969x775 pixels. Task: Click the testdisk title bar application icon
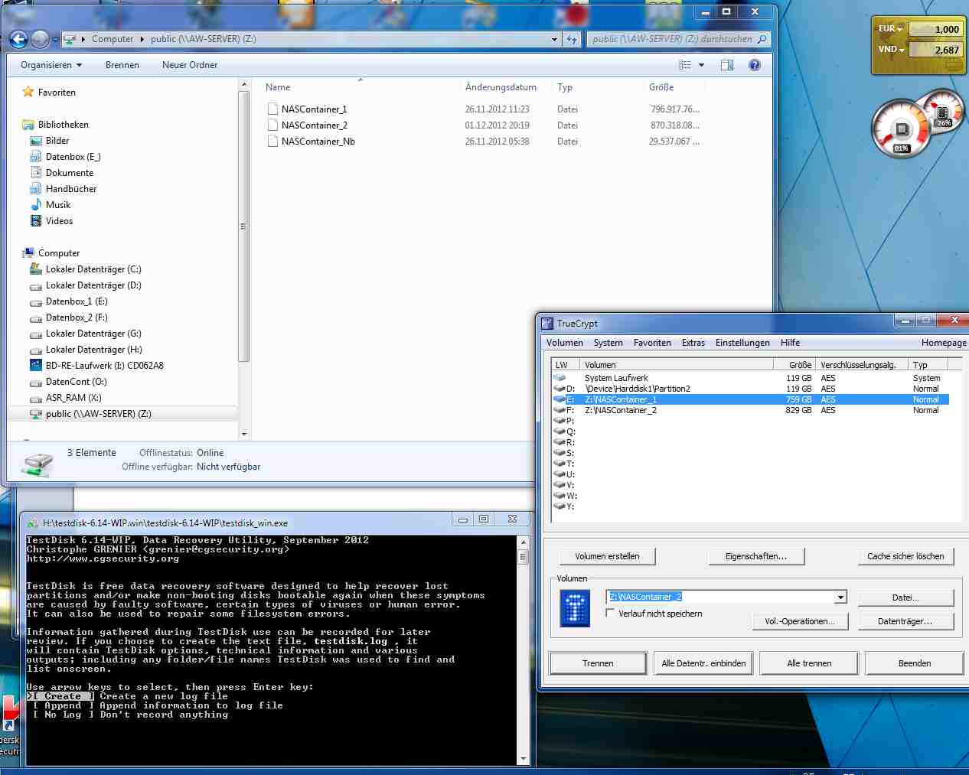pos(33,523)
